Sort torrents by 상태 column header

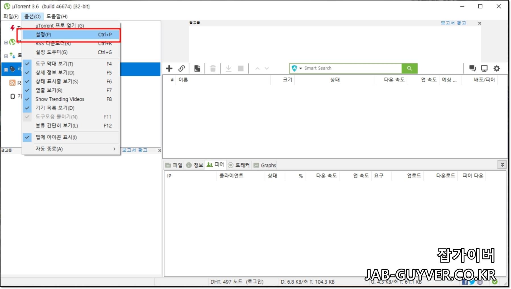(335, 80)
